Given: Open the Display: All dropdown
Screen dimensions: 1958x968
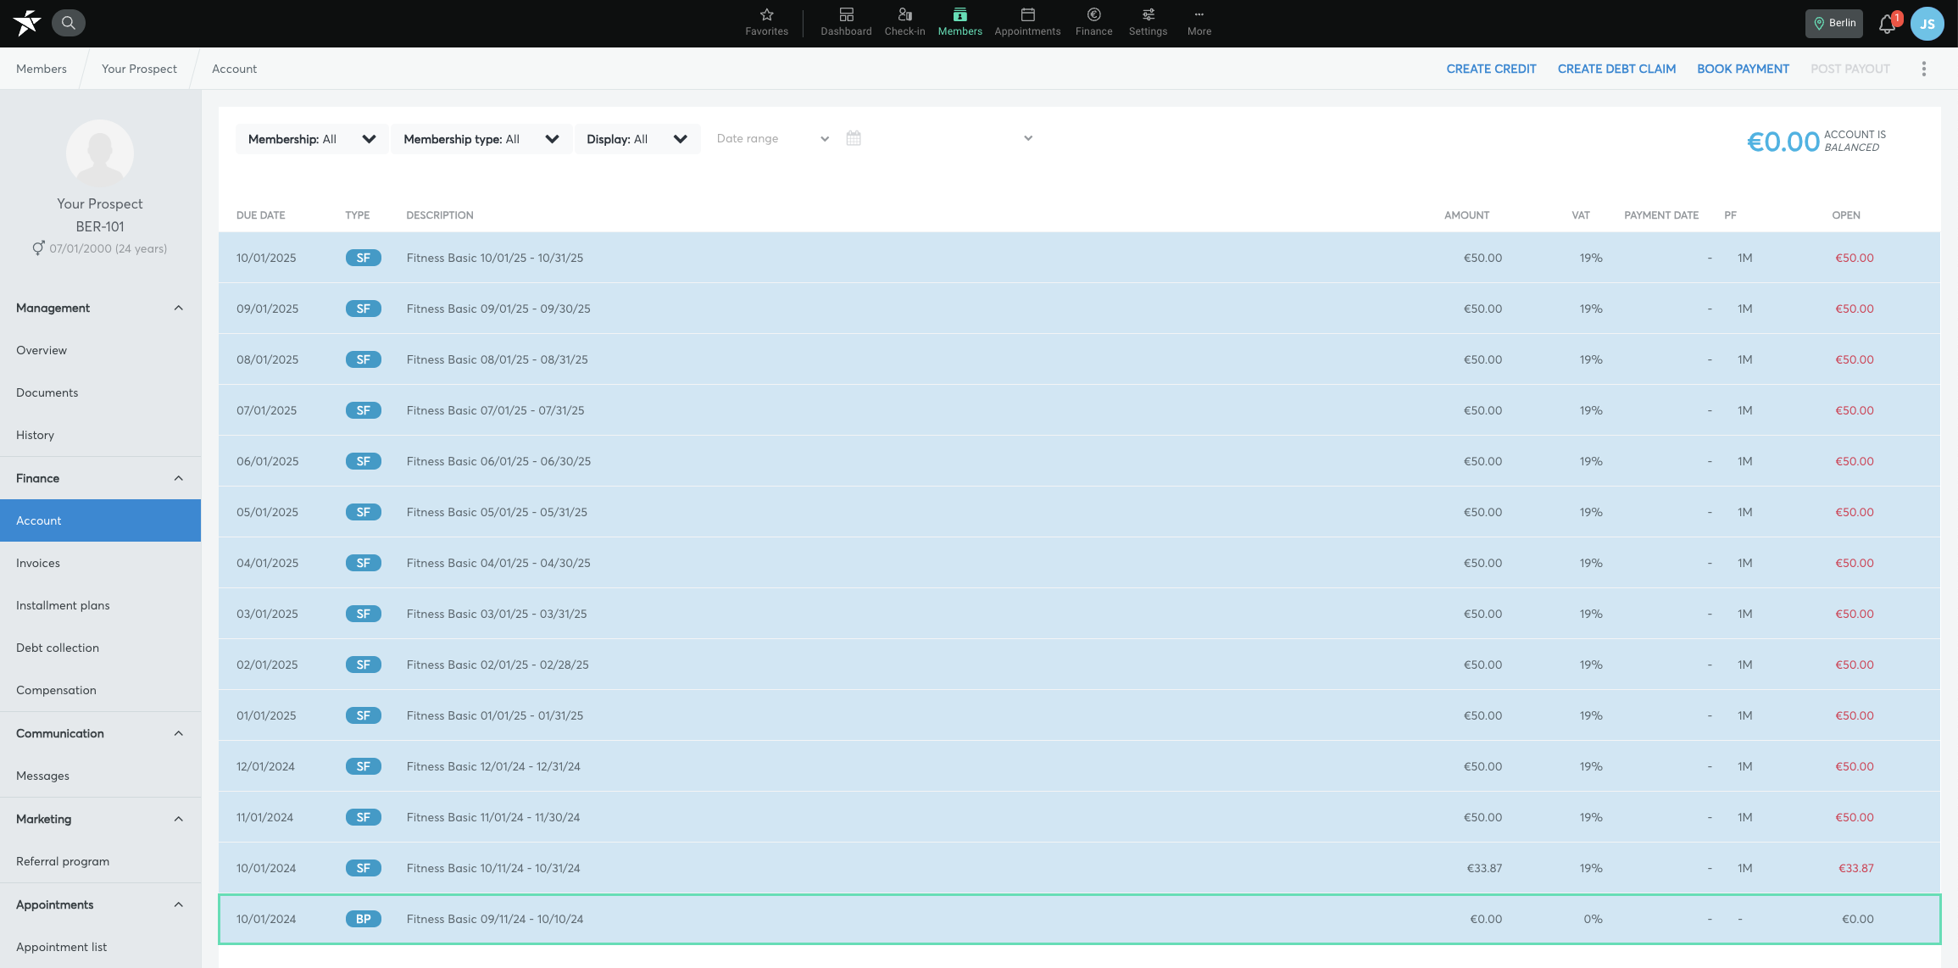Looking at the screenshot, I should pyautogui.click(x=637, y=139).
